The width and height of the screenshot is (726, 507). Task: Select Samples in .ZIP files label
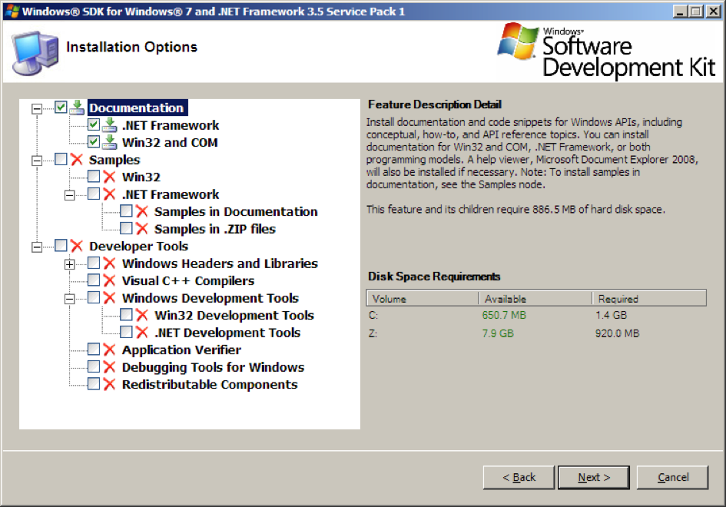point(215,229)
